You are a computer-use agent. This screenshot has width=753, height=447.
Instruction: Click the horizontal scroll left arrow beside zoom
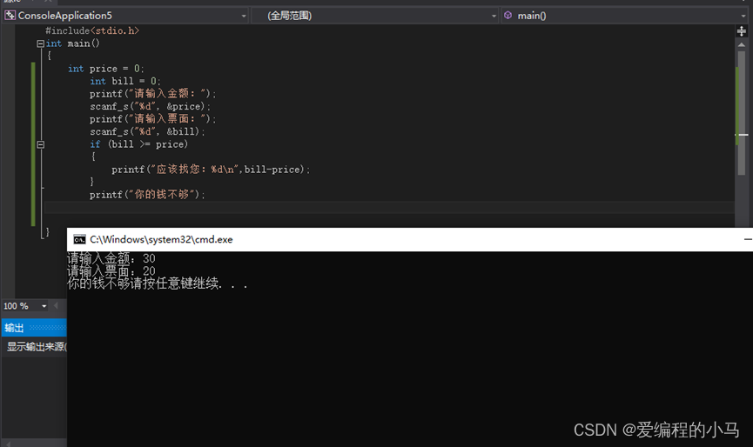[x=56, y=305]
